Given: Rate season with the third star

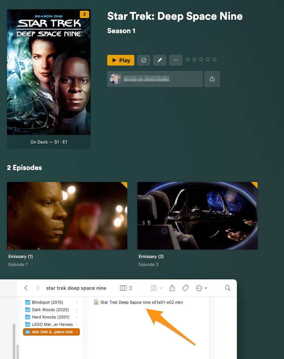Looking at the screenshot, I should pos(201,60).
